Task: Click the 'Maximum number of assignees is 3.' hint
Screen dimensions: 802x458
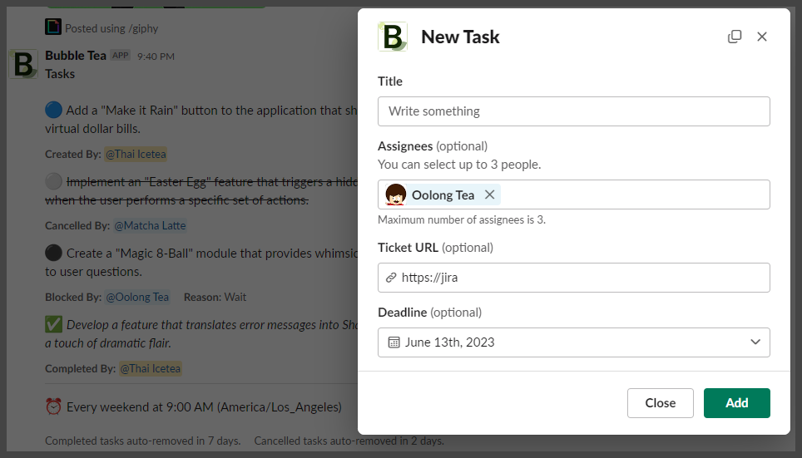Action: 462,219
